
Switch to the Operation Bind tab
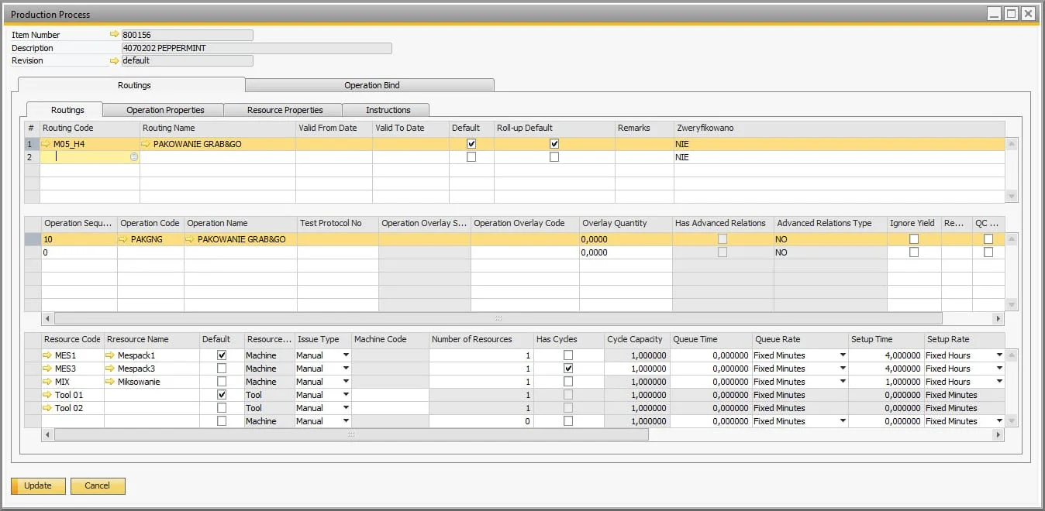click(370, 85)
